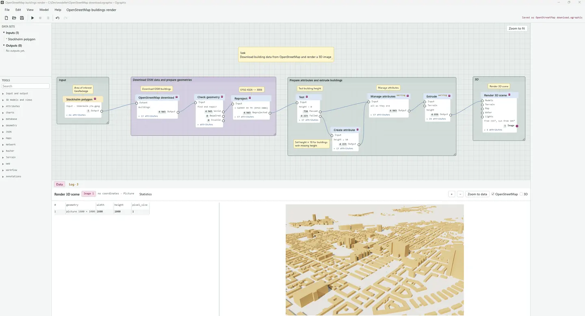Run the workflow with the play icon
Viewport: 585px width, 316px height.
tap(33, 18)
